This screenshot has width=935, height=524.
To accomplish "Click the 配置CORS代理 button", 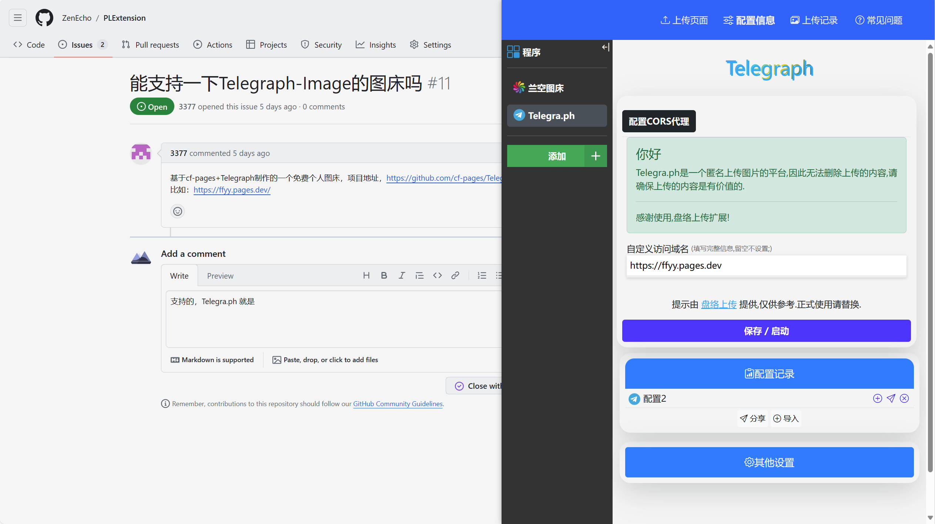I will (x=659, y=121).
